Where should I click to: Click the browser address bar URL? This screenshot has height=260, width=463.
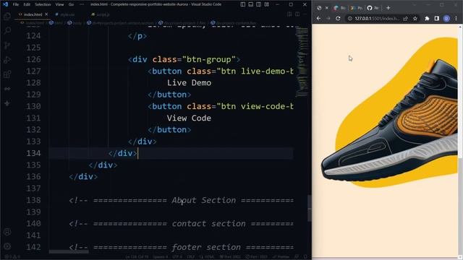click(x=377, y=18)
